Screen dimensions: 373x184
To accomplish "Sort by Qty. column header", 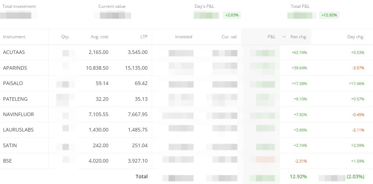I will [x=65, y=37].
